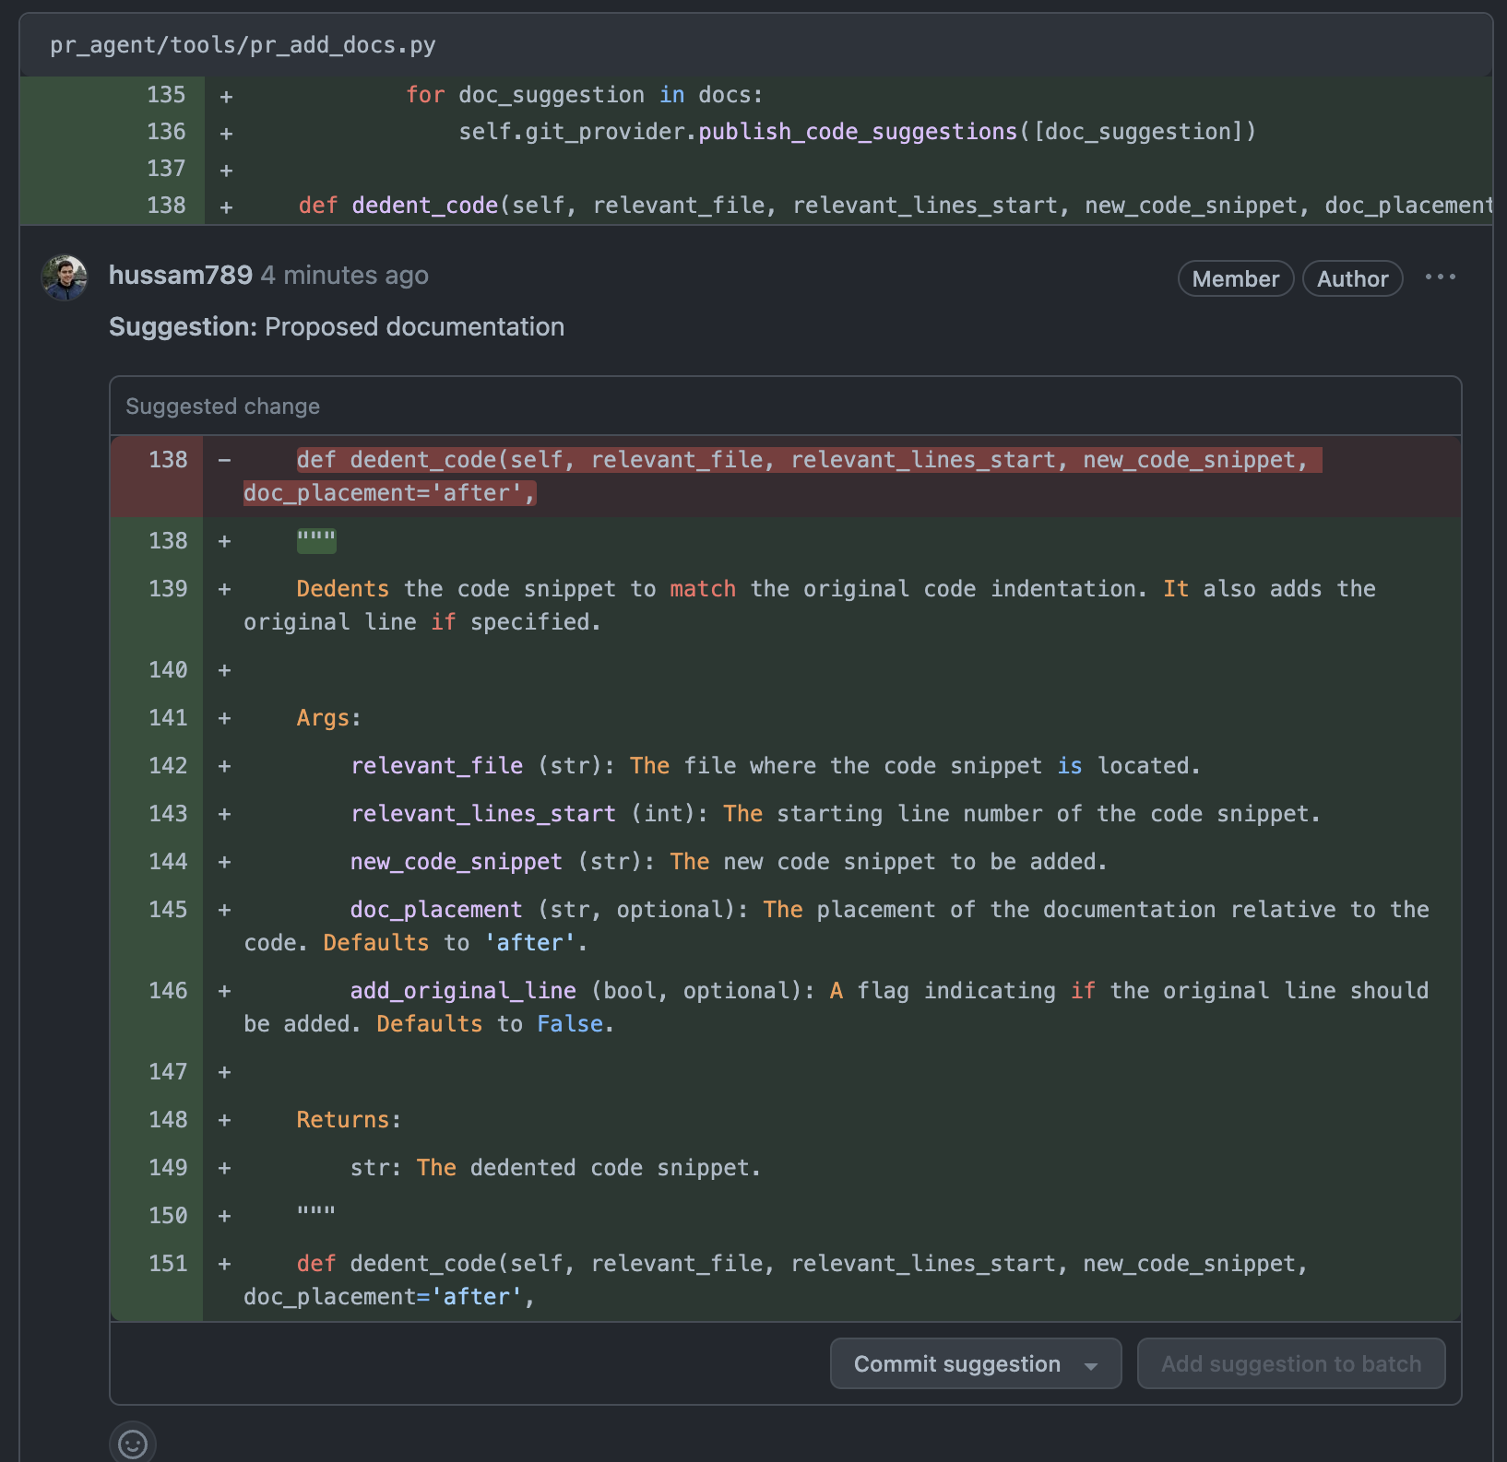Open the pr_agent/tools/pr_add_docs.py file path
The height and width of the screenshot is (1462, 1507).
(x=243, y=45)
